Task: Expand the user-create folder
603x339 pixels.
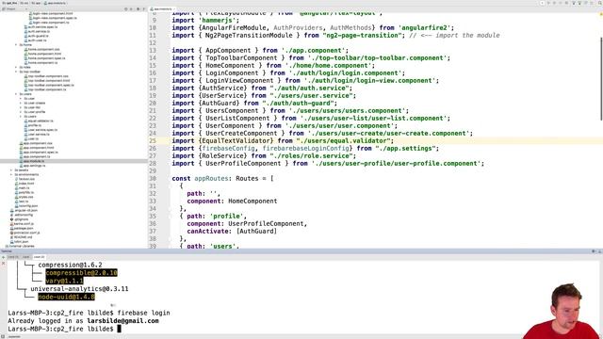Action: click(21, 103)
